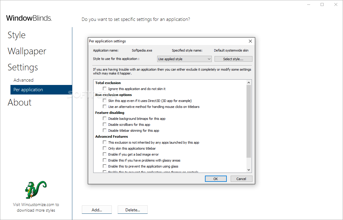Confirm the dialog with OK

coord(216,179)
